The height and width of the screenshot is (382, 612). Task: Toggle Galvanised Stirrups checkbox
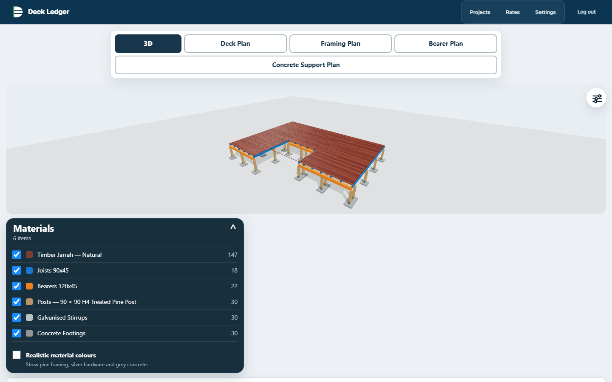click(17, 317)
